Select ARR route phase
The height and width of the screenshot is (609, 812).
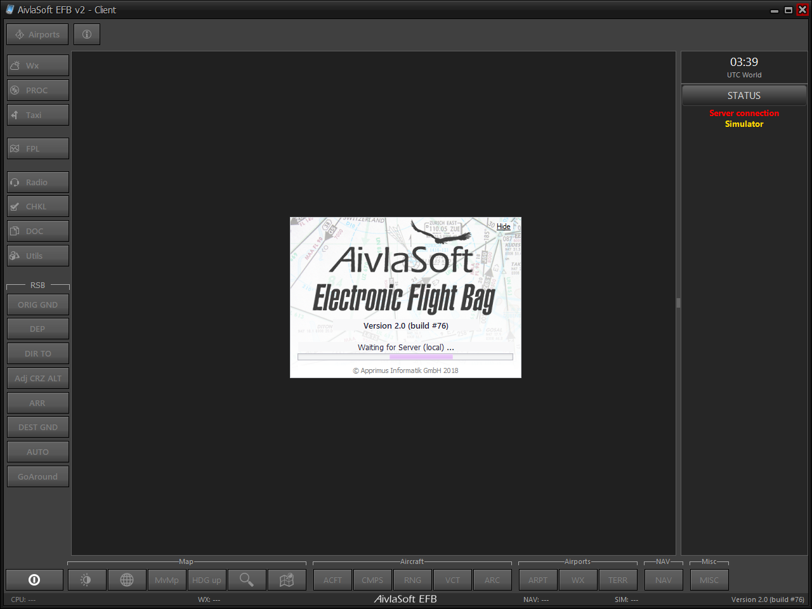coord(38,403)
